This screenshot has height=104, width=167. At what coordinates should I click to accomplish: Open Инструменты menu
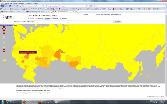pos(28,3)
